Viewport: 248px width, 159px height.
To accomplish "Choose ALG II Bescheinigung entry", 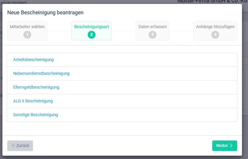I will point(33,101).
